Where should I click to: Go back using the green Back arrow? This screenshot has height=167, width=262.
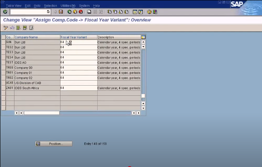tap(69, 12)
